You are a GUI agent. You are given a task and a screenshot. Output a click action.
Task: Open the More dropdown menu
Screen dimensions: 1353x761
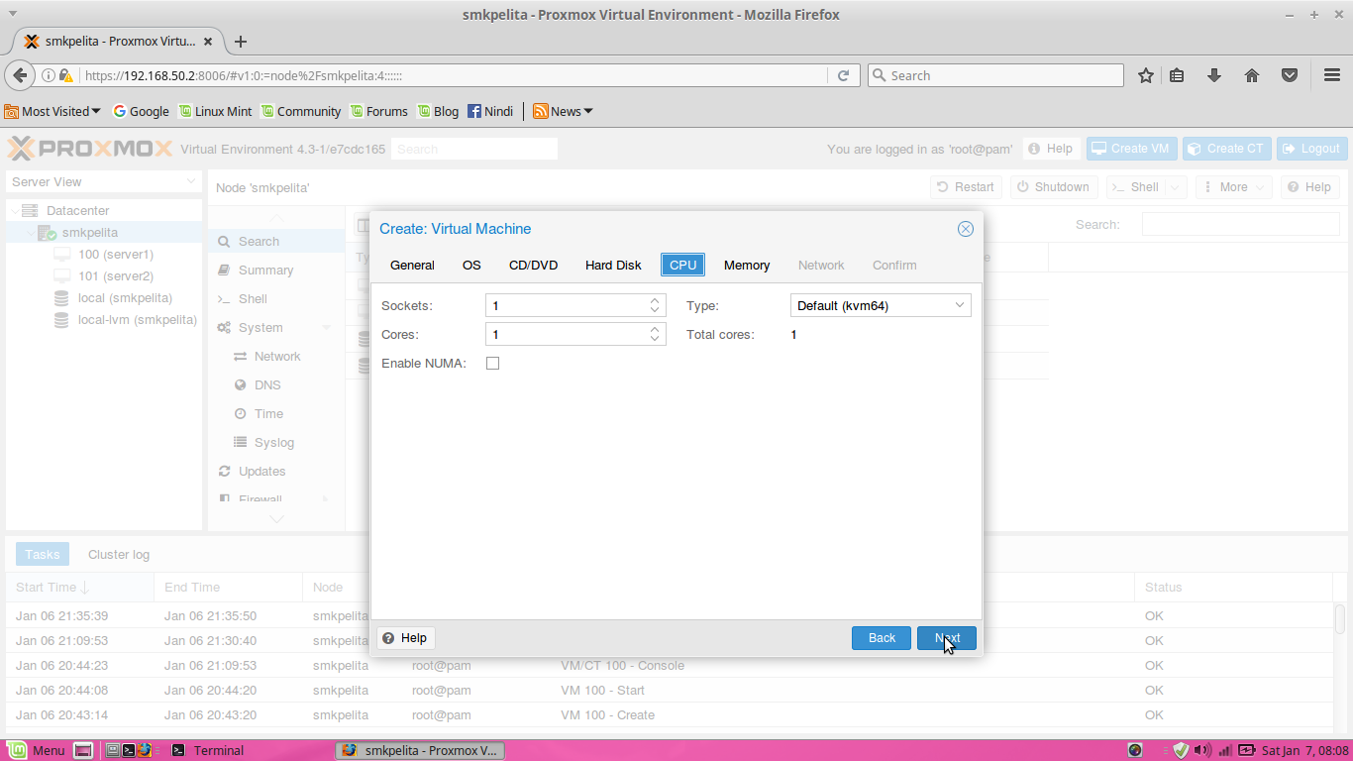pyautogui.click(x=1233, y=187)
